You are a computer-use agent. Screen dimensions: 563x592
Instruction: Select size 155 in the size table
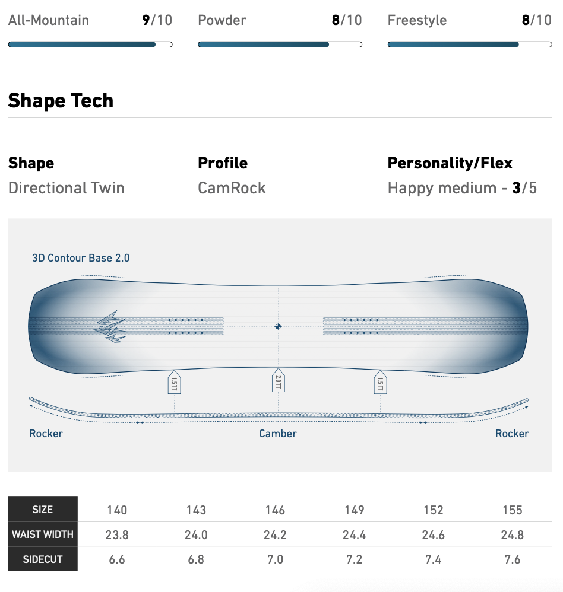[513, 510]
